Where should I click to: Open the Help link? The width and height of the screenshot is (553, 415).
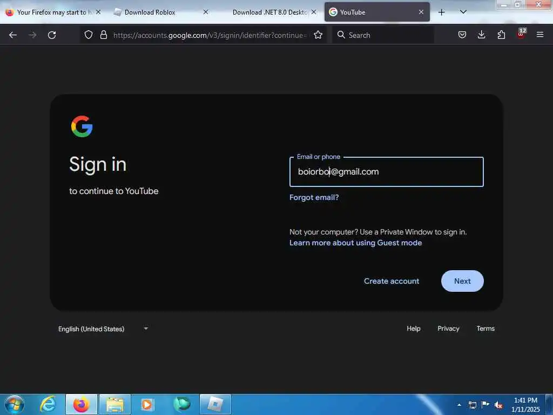(413, 329)
